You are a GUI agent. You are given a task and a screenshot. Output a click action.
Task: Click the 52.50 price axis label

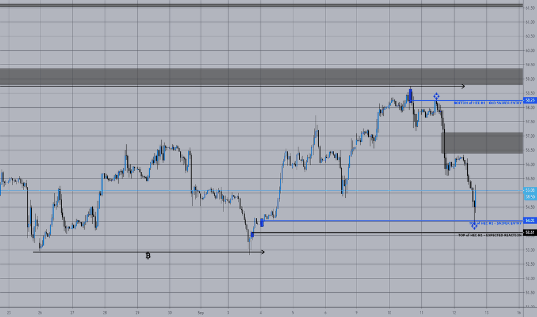pos(530,264)
